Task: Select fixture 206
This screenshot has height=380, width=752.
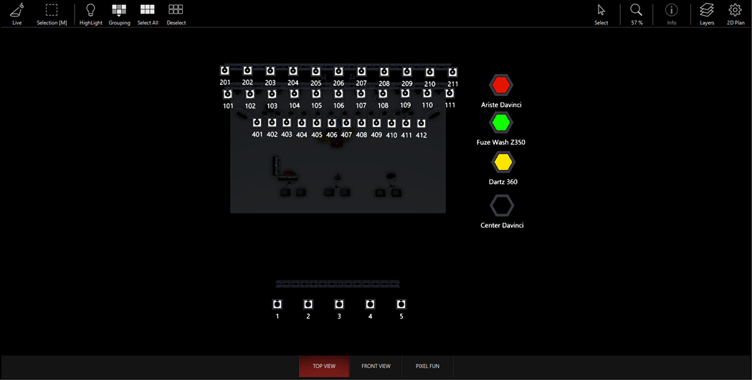Action: click(x=338, y=72)
